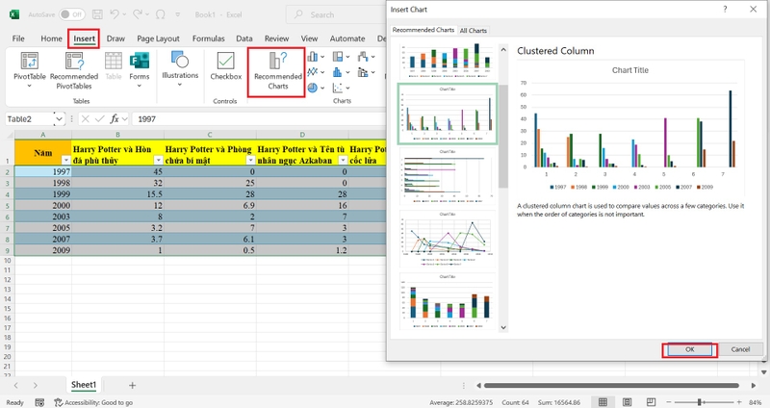Screen dimensions: 770x408
Task: Open the Formulas tab
Action: click(208, 38)
